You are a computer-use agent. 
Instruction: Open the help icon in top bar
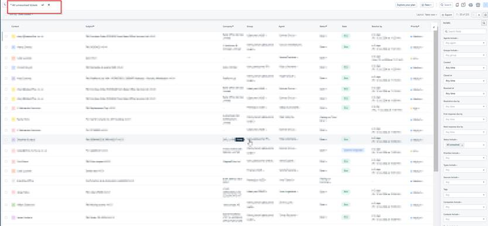click(463, 5)
